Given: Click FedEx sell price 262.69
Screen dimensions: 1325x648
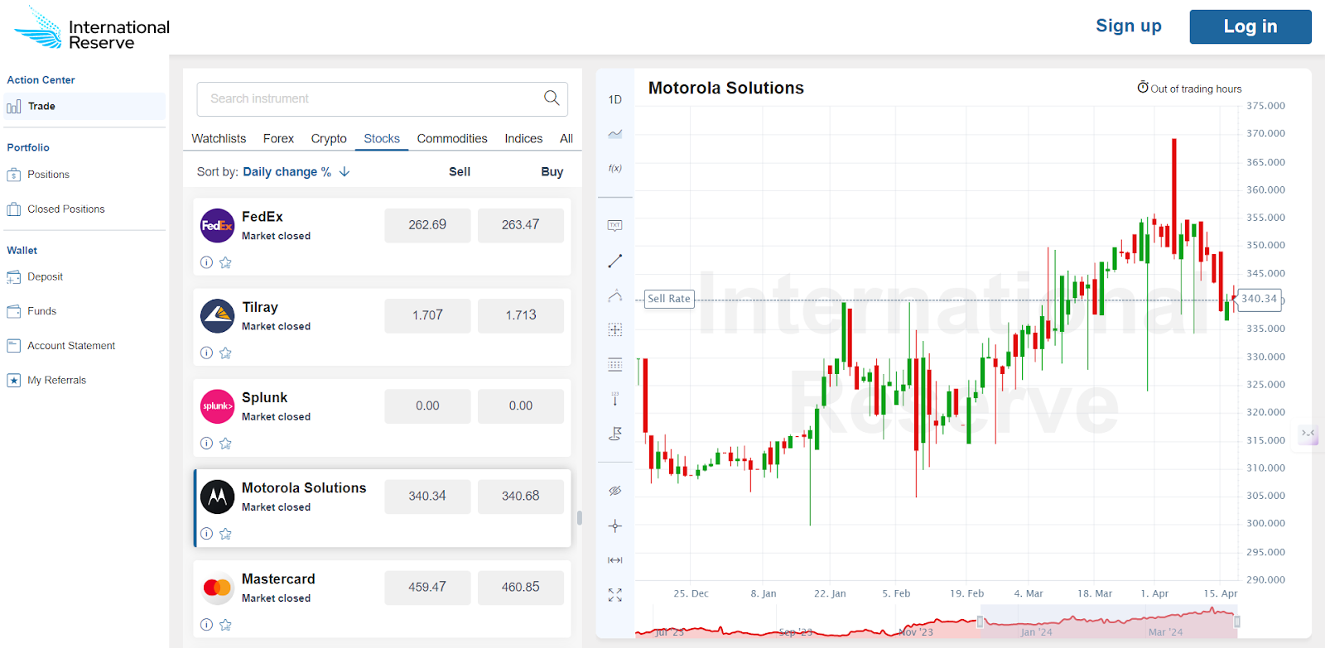Looking at the screenshot, I should click(x=427, y=225).
